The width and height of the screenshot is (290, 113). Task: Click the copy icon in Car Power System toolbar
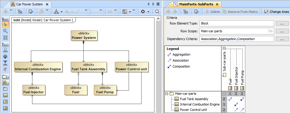coord(42,12)
